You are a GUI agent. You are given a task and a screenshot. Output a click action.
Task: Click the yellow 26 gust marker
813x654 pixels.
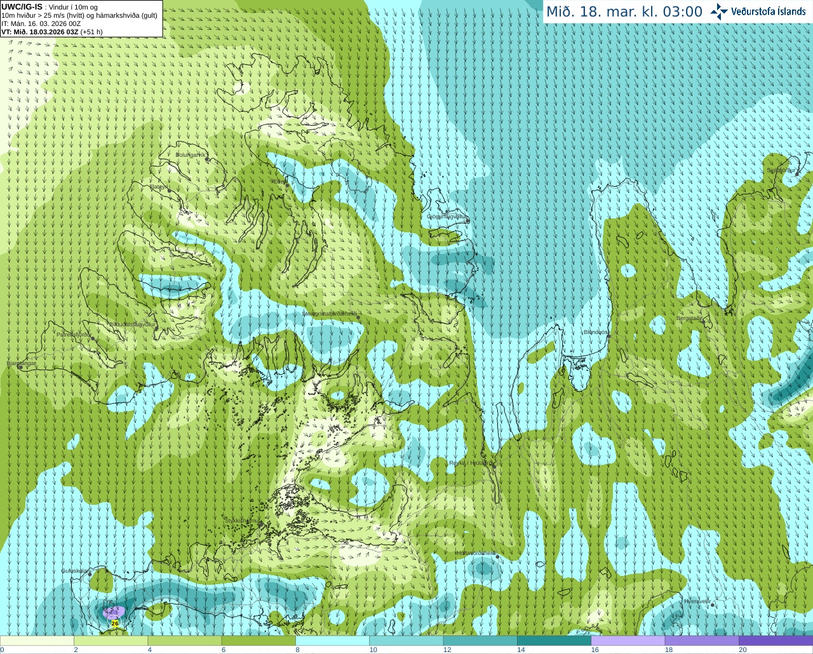(x=114, y=624)
